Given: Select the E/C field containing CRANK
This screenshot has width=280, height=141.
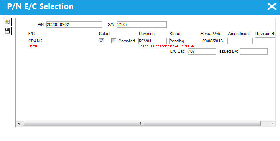Looking at the screenshot, I should click(62, 41).
